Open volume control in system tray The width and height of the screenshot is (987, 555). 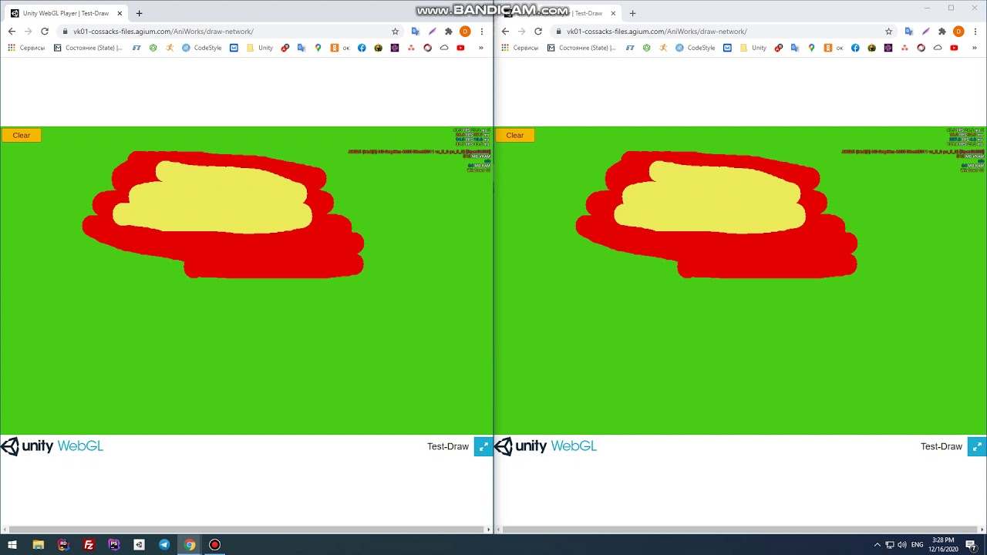pyautogui.click(x=902, y=545)
